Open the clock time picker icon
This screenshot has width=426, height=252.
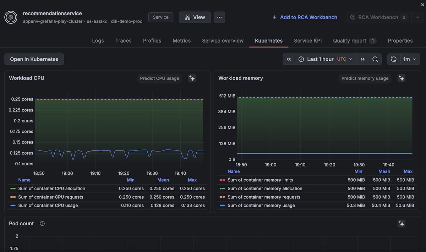[x=301, y=59]
